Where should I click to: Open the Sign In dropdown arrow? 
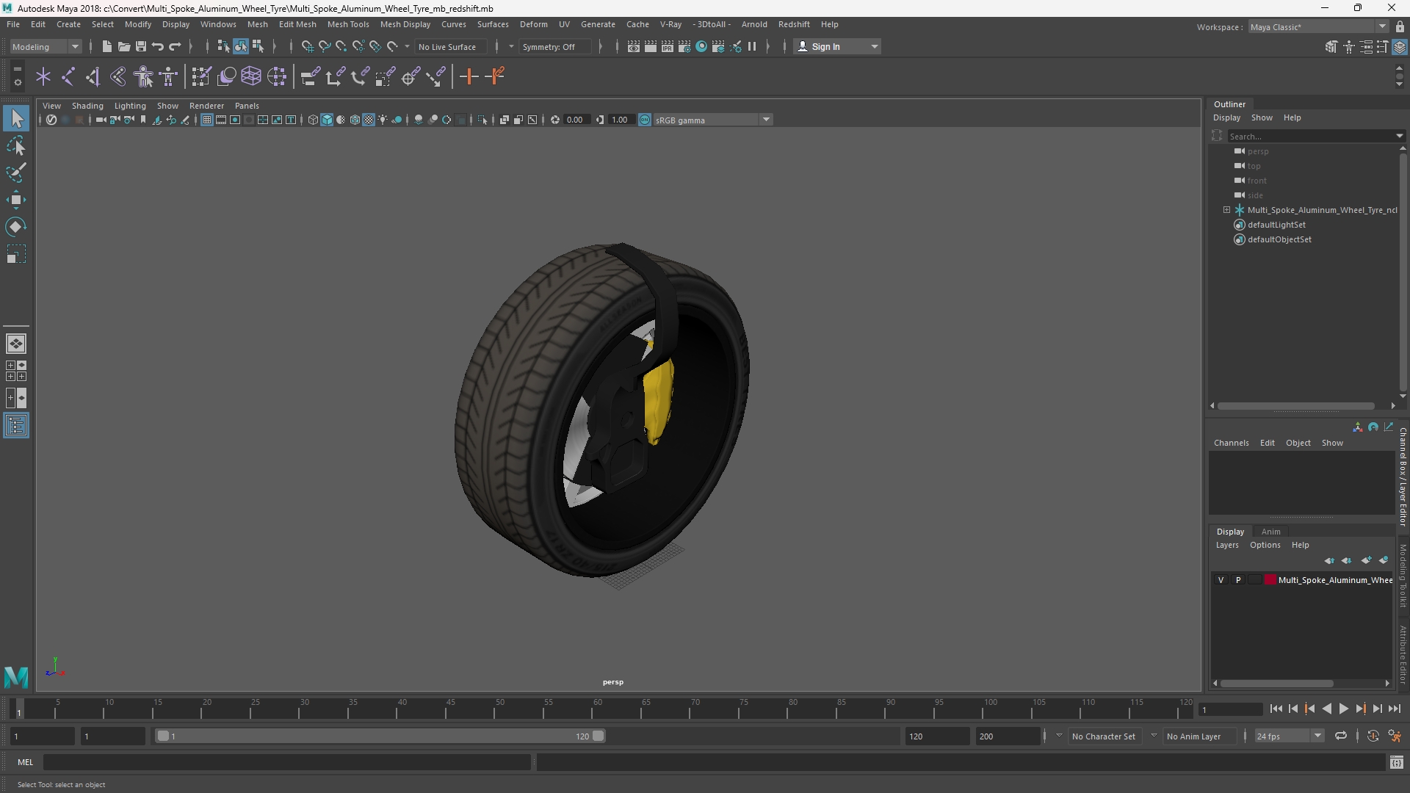874,46
